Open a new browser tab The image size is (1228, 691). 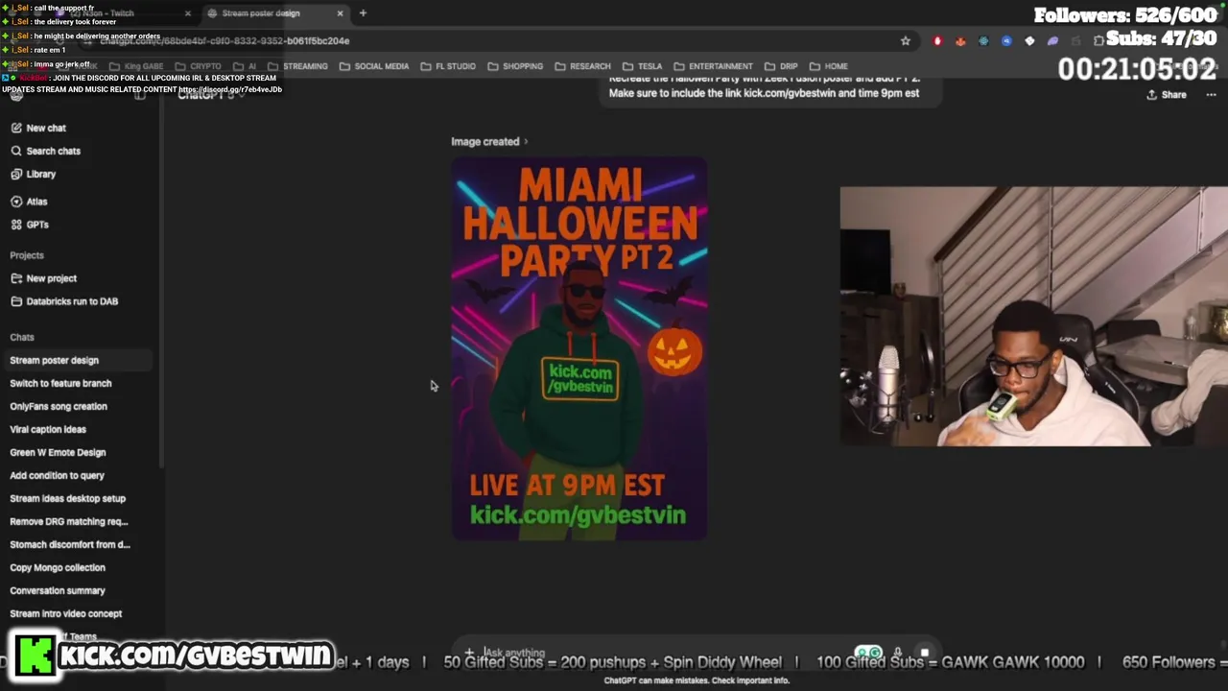coord(363,13)
